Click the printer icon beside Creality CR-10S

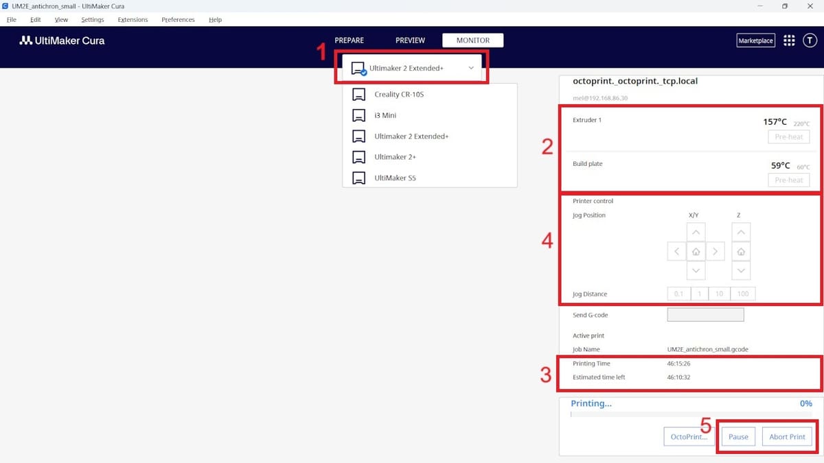[x=358, y=94]
